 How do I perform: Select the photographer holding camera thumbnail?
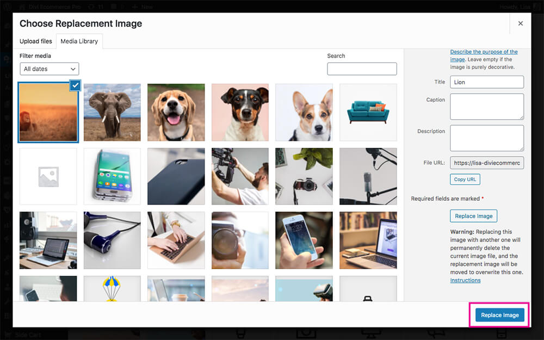tap(240, 240)
